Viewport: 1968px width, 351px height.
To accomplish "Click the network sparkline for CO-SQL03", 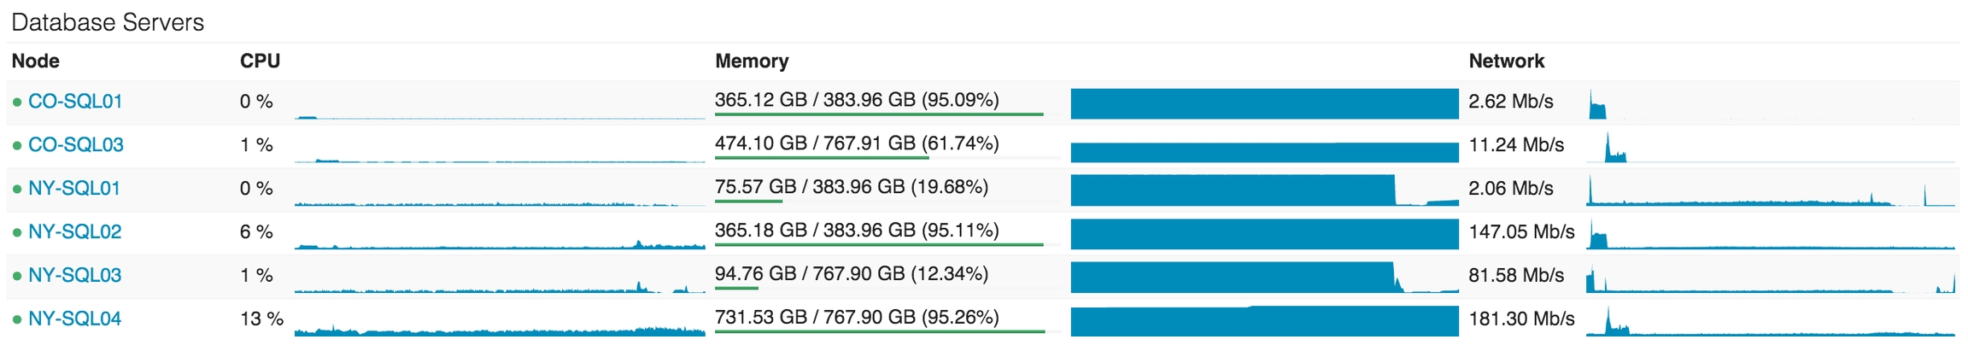I will pyautogui.click(x=1770, y=148).
